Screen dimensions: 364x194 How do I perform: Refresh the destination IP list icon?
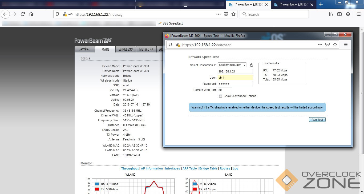251,65
